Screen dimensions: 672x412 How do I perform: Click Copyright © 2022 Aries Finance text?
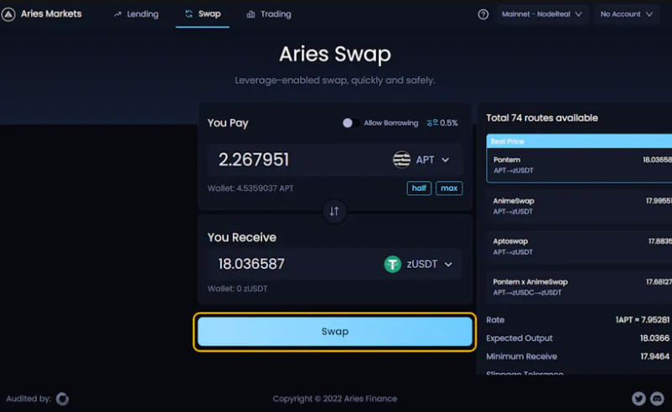[x=334, y=399]
